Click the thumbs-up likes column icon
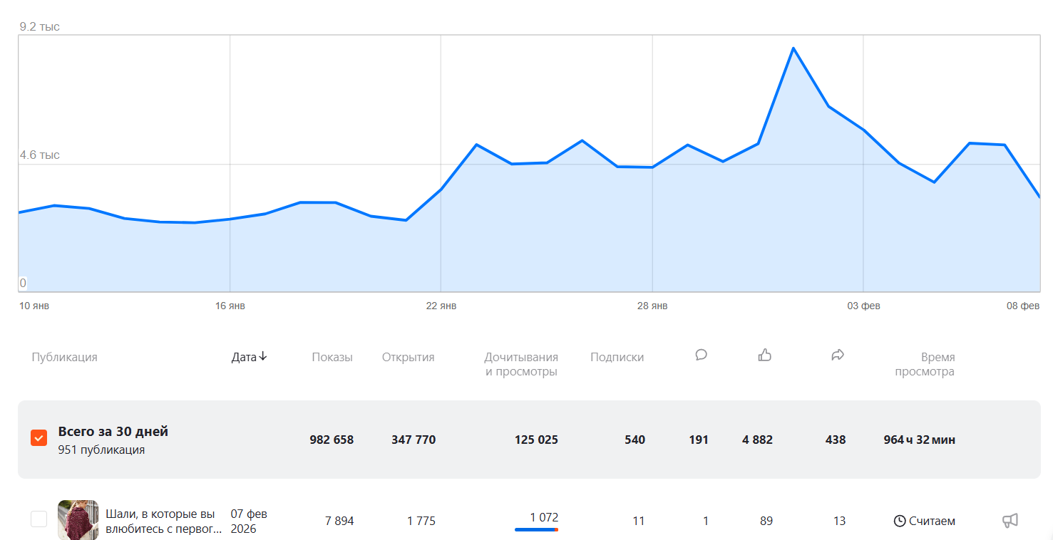The width and height of the screenshot is (1053, 540). point(765,355)
